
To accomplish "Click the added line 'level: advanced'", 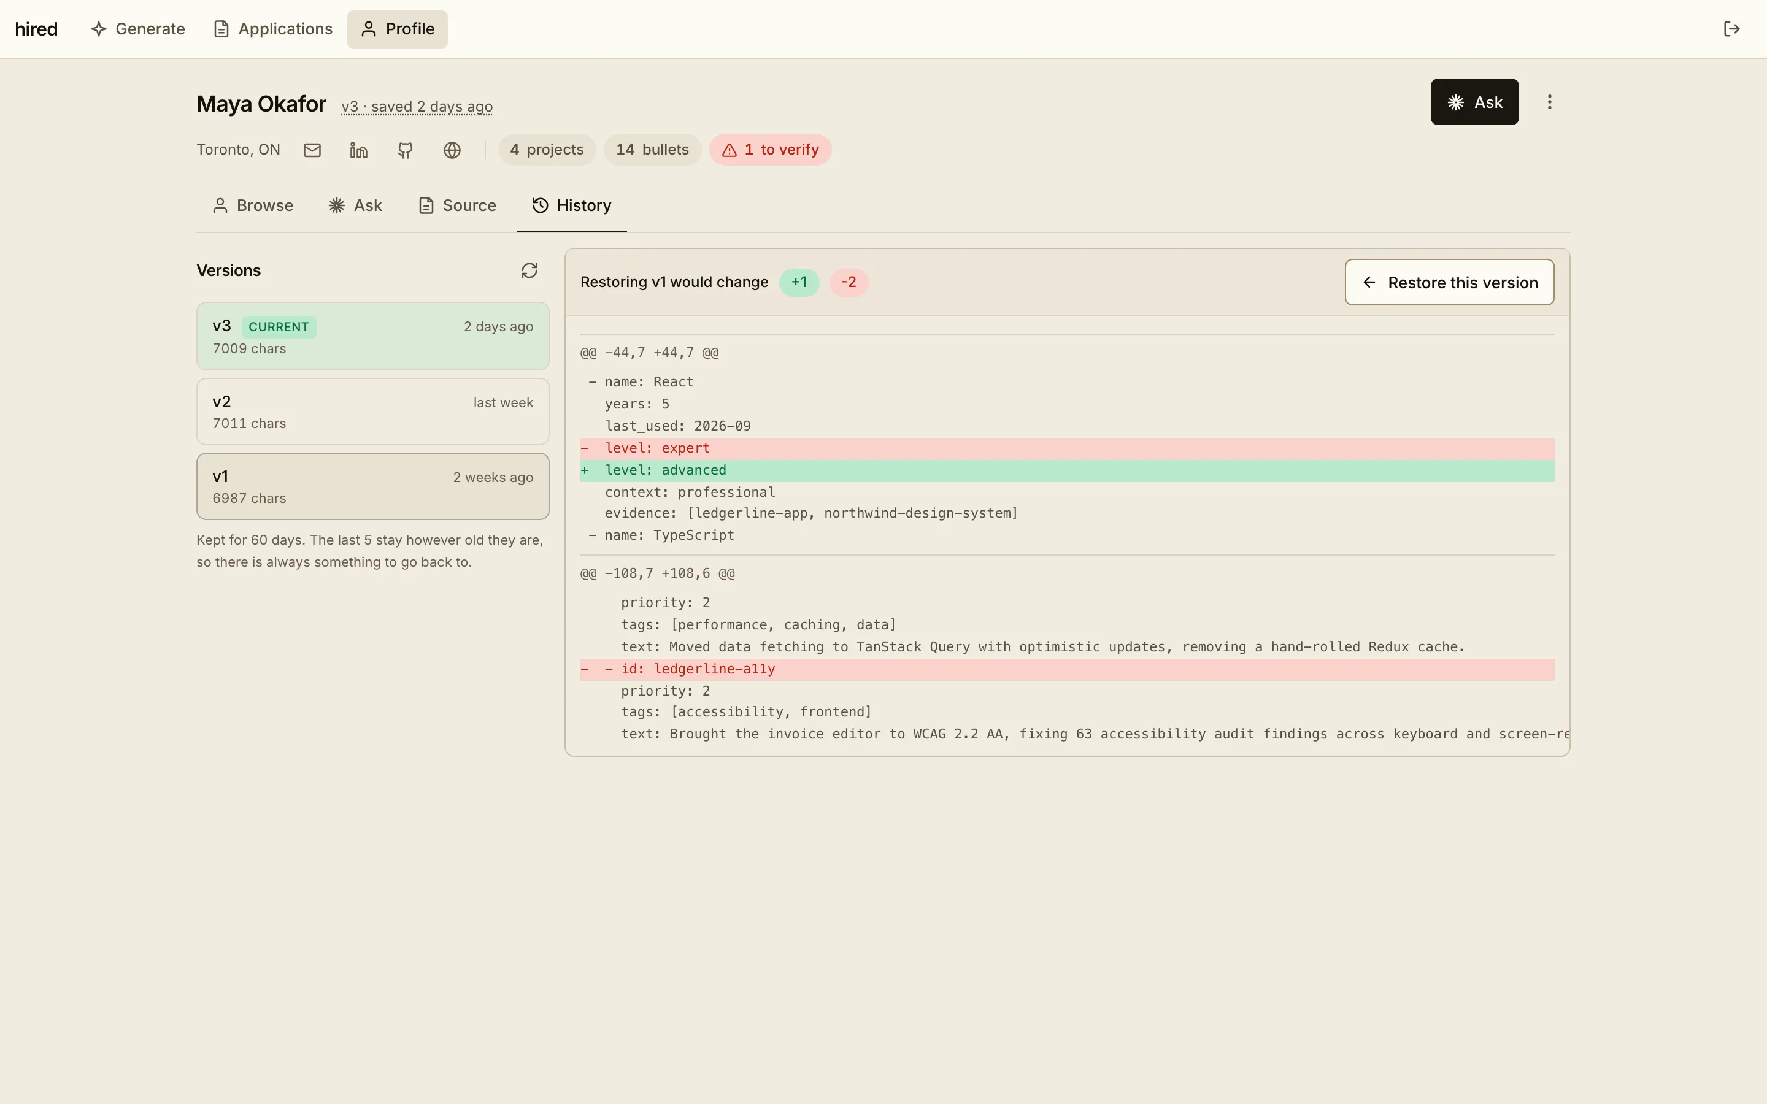I will click(1067, 471).
